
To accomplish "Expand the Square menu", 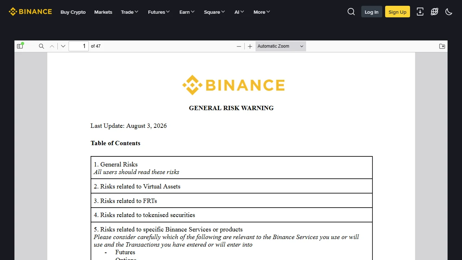I will coord(214,12).
